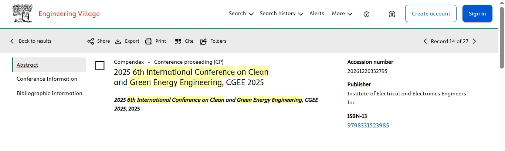The height and width of the screenshot is (151, 505).
Task: Click the institution building icon
Action: [x=392, y=14]
